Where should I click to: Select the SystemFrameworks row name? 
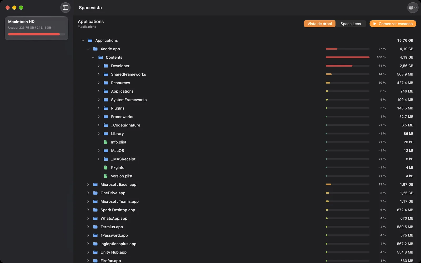click(129, 100)
